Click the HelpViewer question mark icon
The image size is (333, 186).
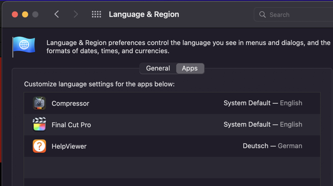tap(39, 146)
